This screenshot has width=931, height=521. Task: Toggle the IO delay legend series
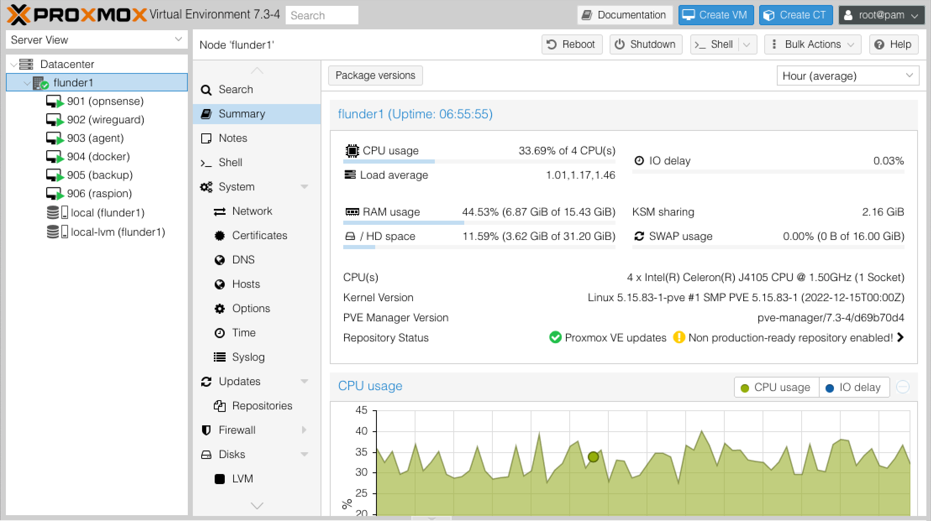click(x=853, y=387)
